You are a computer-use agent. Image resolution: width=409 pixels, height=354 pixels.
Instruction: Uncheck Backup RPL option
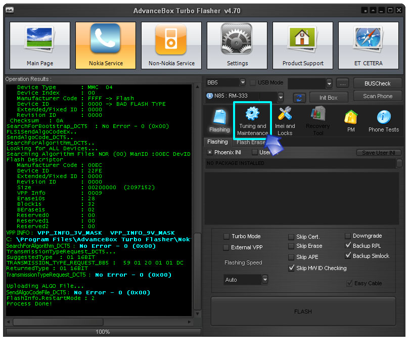click(348, 245)
